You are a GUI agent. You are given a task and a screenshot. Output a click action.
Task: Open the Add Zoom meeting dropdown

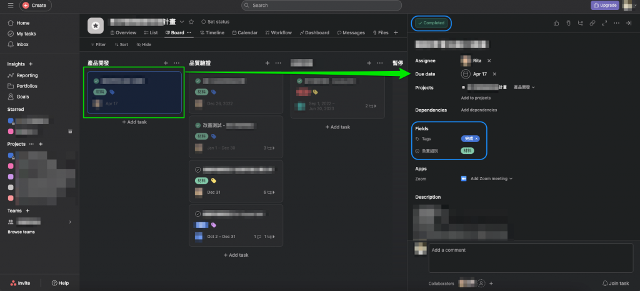click(491, 179)
